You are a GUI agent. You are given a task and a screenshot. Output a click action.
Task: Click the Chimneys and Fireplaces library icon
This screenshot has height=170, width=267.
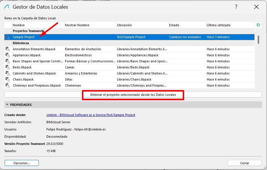pyautogui.click(x=8, y=85)
